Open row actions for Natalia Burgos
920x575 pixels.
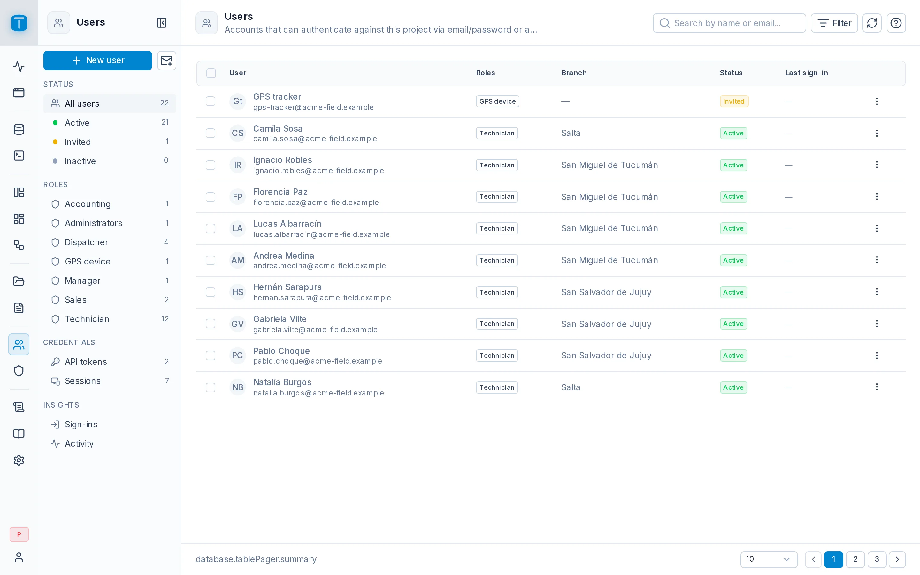877,387
